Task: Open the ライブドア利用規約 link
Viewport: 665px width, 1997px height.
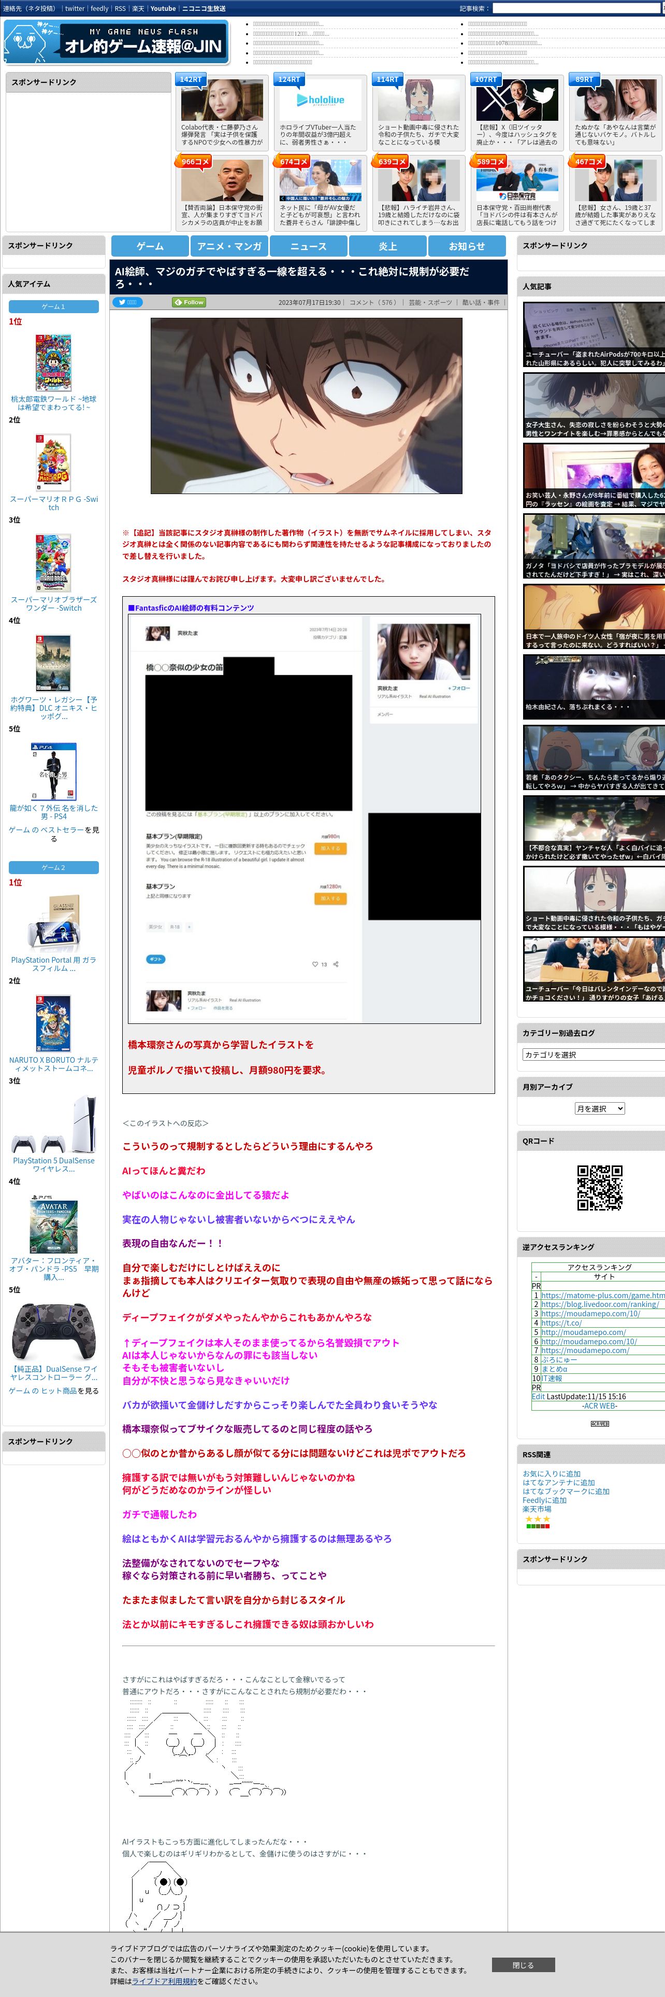Action: 164,1981
